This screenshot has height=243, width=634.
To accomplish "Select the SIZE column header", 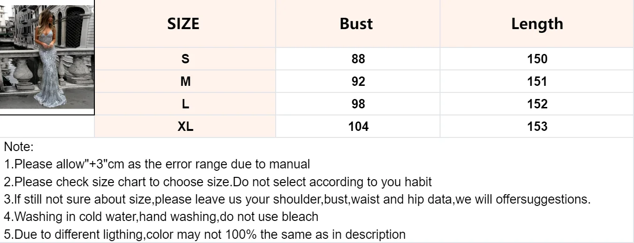I will (185, 23).
